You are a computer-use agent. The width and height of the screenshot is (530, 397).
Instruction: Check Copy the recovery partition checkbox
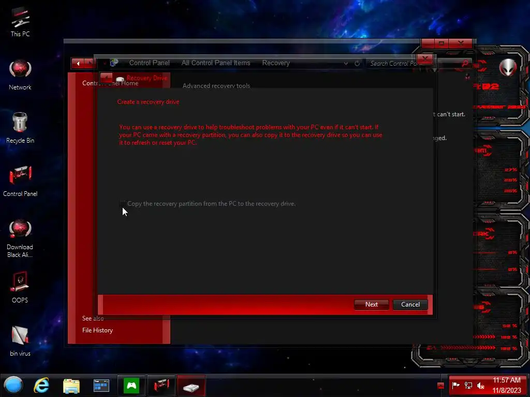[x=122, y=203]
